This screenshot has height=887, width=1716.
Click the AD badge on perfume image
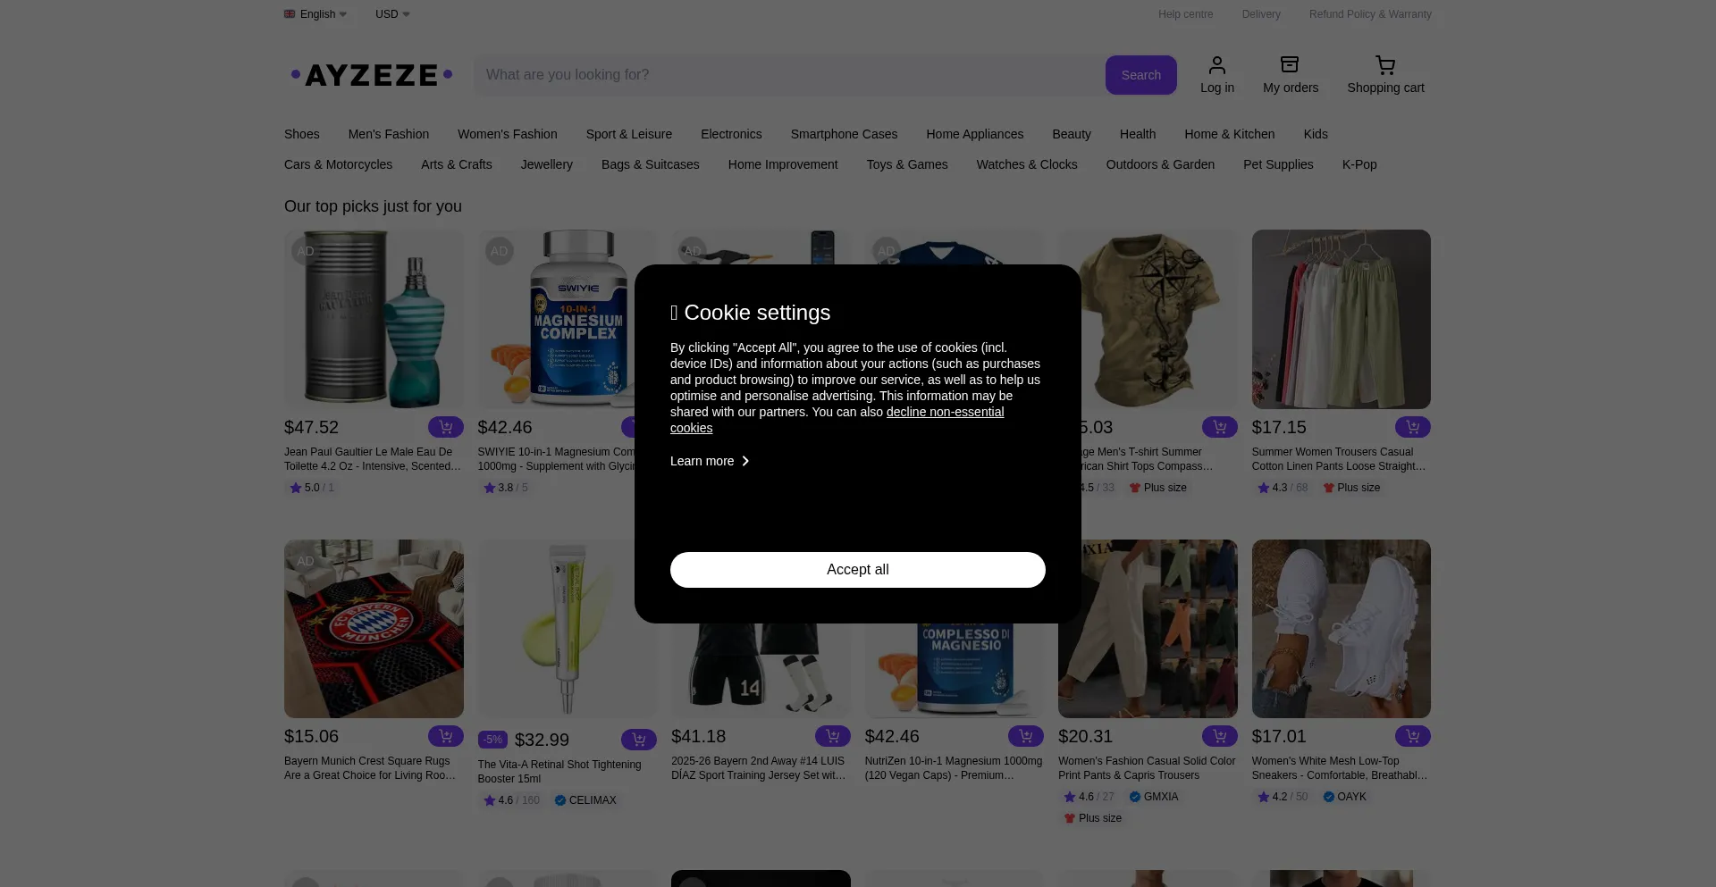[306, 251]
